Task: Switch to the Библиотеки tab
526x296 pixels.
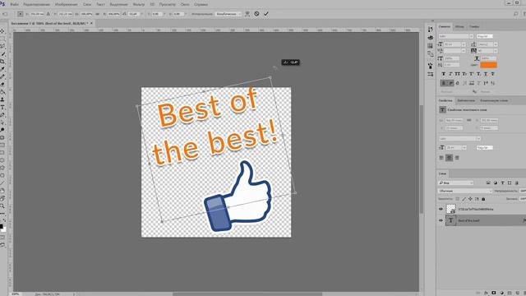Action: tap(466, 100)
